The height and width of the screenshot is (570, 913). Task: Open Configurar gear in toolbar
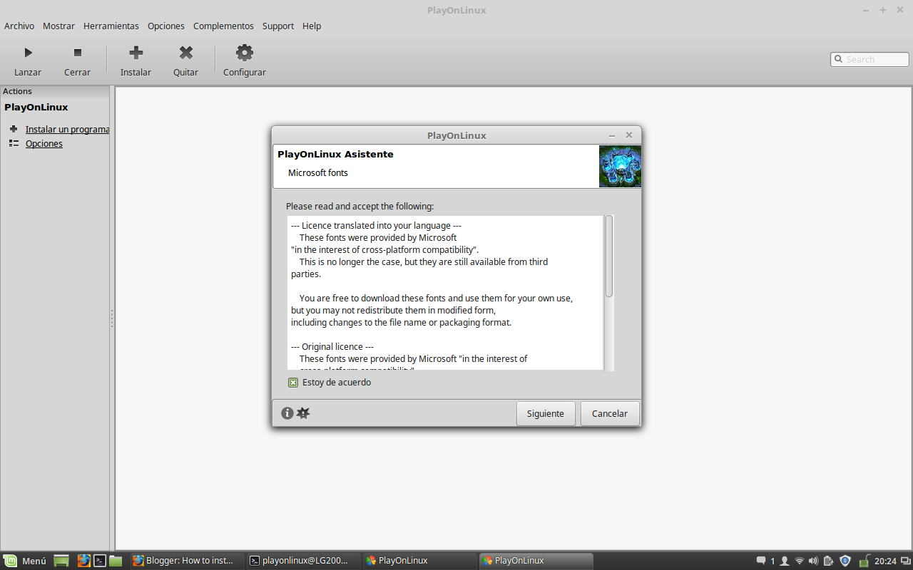coord(245,53)
